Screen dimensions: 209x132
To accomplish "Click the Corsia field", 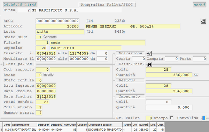I will [x=139, y=59].
